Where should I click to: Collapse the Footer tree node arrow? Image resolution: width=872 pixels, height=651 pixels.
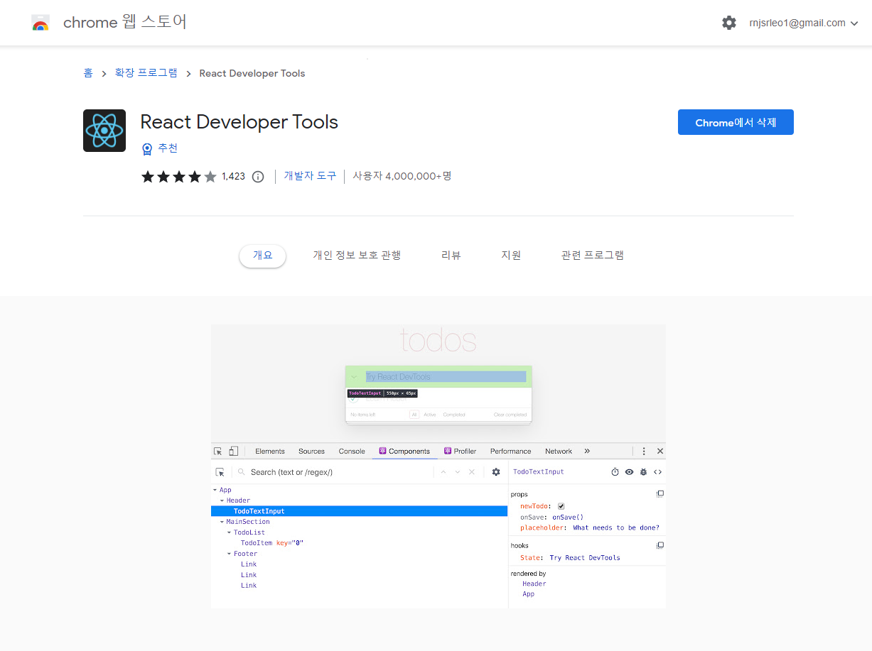[229, 554]
